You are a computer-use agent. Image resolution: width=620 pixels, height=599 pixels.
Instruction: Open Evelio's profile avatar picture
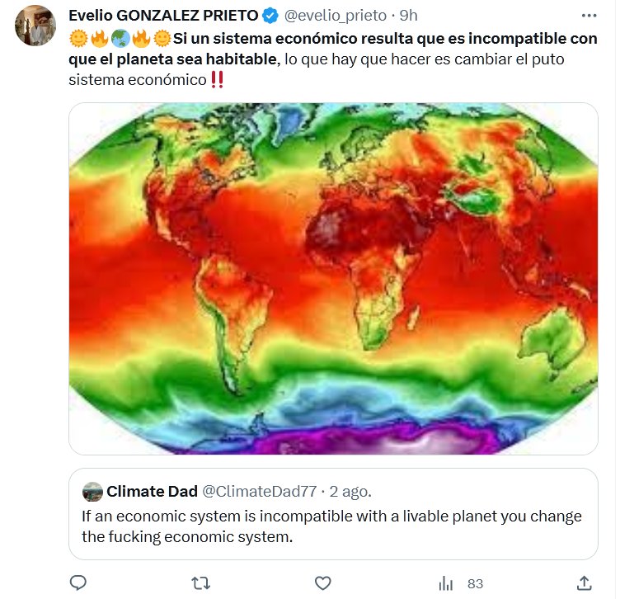[35, 25]
